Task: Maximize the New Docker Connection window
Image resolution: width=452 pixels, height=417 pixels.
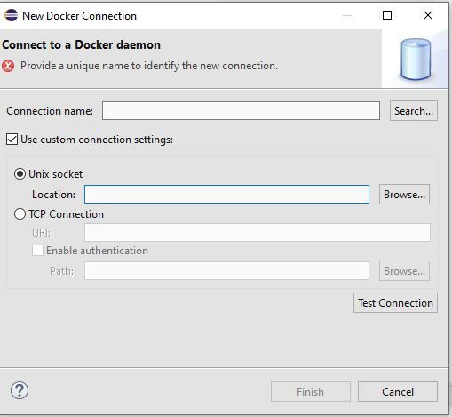Action: 387,15
